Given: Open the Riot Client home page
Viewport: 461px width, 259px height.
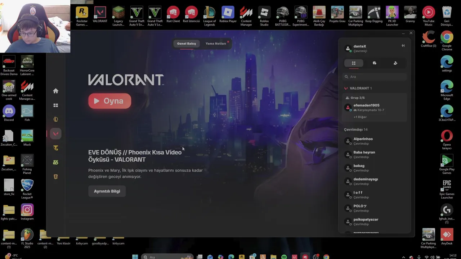Looking at the screenshot, I should pyautogui.click(x=55, y=91).
